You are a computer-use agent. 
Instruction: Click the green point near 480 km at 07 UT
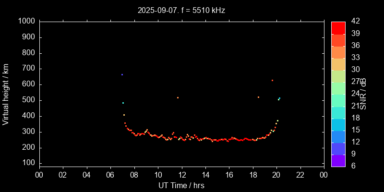(x=123, y=103)
